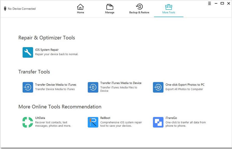The height and width of the screenshot is (149, 232).
Task: Switch to Backup & Restore tab label
Action: coord(139,12)
